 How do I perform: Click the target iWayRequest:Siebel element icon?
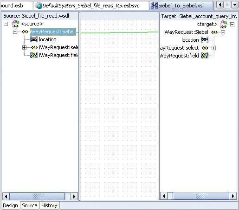(x=214, y=32)
